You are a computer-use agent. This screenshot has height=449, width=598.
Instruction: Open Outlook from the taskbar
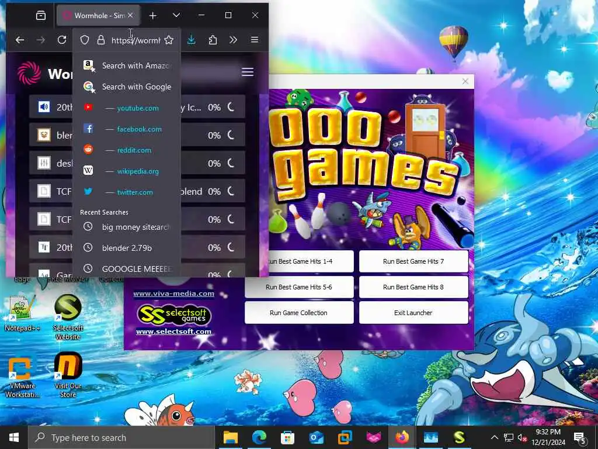(316, 437)
